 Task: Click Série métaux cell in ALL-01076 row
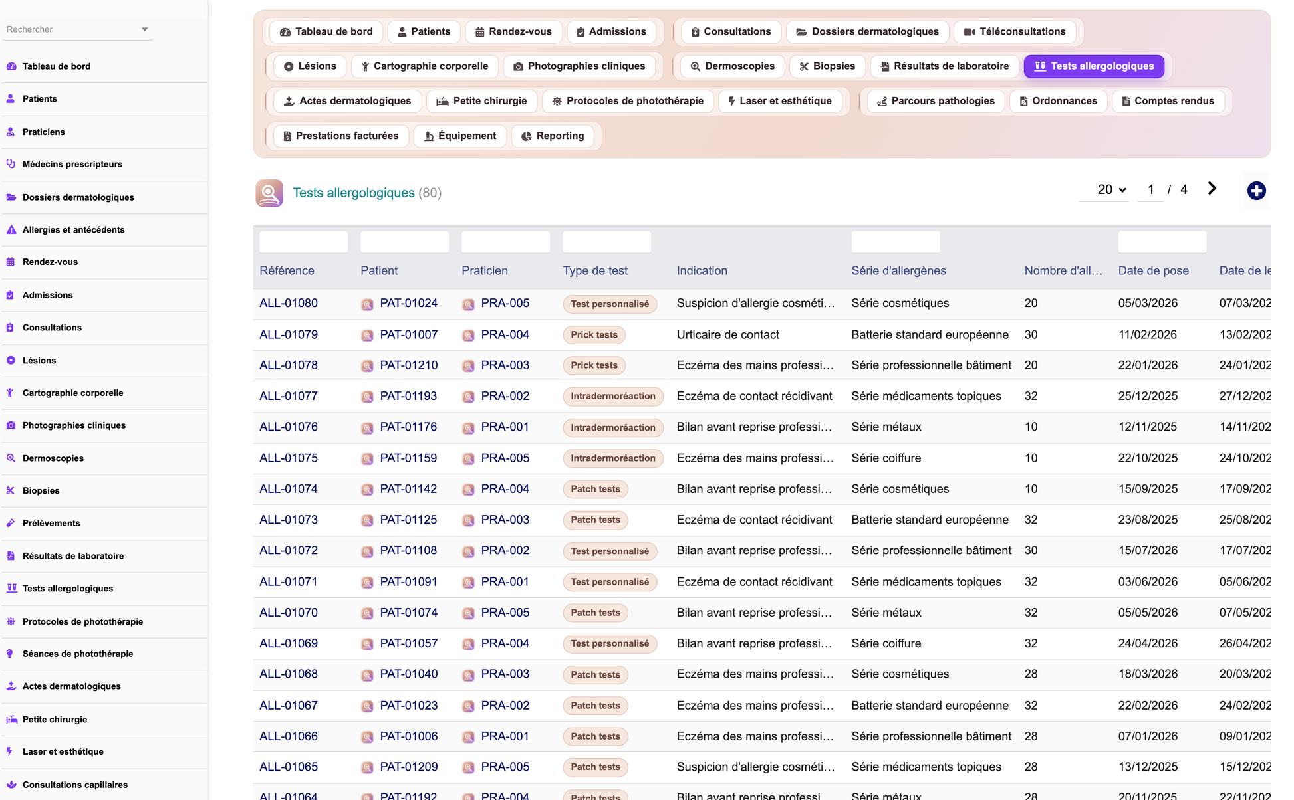coord(886,427)
